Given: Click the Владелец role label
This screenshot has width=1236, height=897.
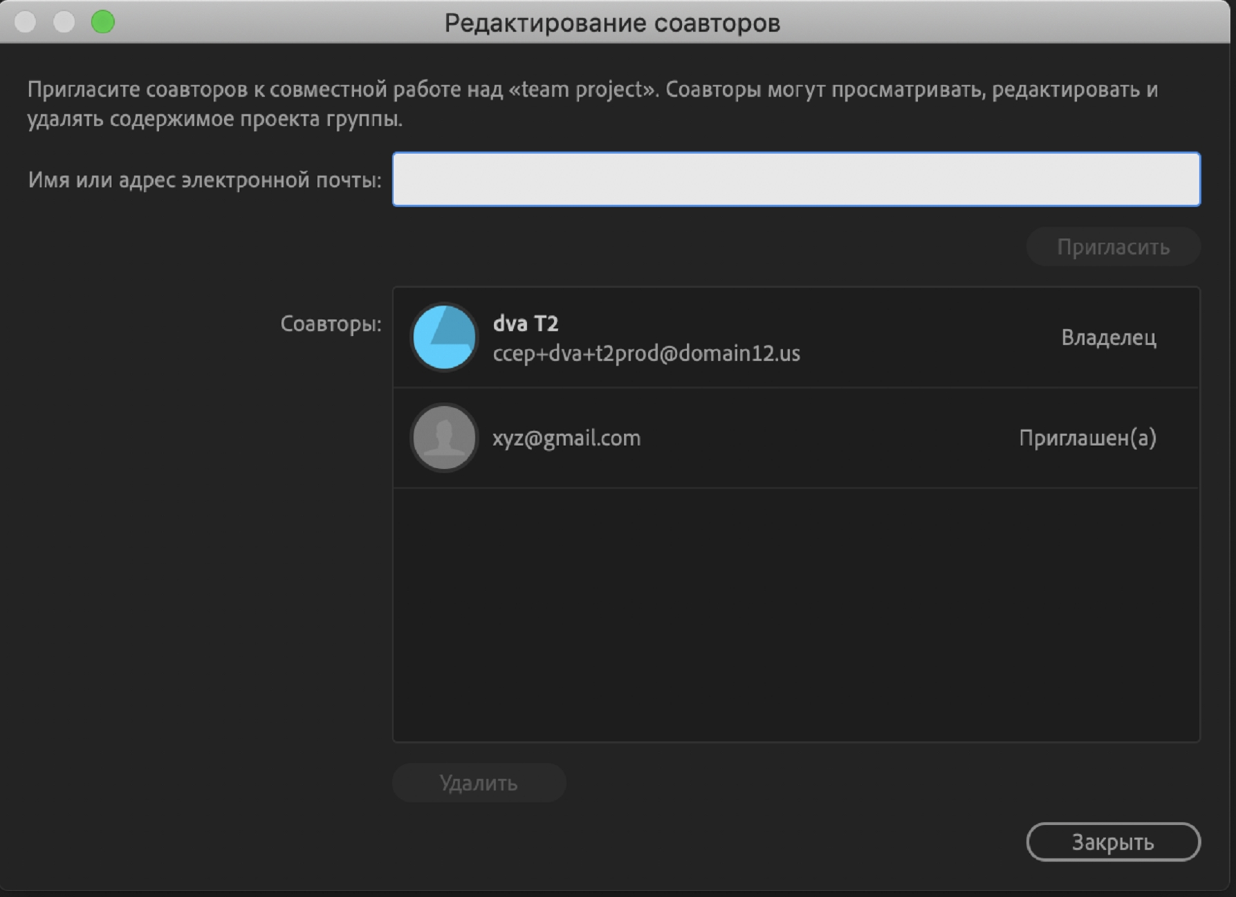Looking at the screenshot, I should (x=1108, y=337).
